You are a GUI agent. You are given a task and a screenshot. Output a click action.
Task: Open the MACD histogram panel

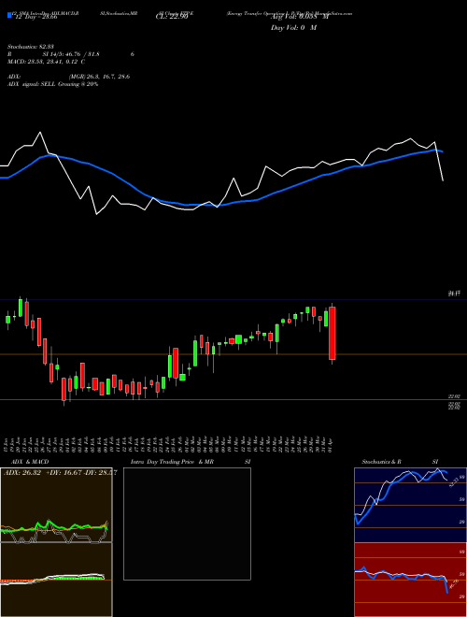(x=56, y=580)
